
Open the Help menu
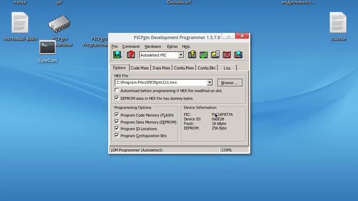pyautogui.click(x=186, y=46)
